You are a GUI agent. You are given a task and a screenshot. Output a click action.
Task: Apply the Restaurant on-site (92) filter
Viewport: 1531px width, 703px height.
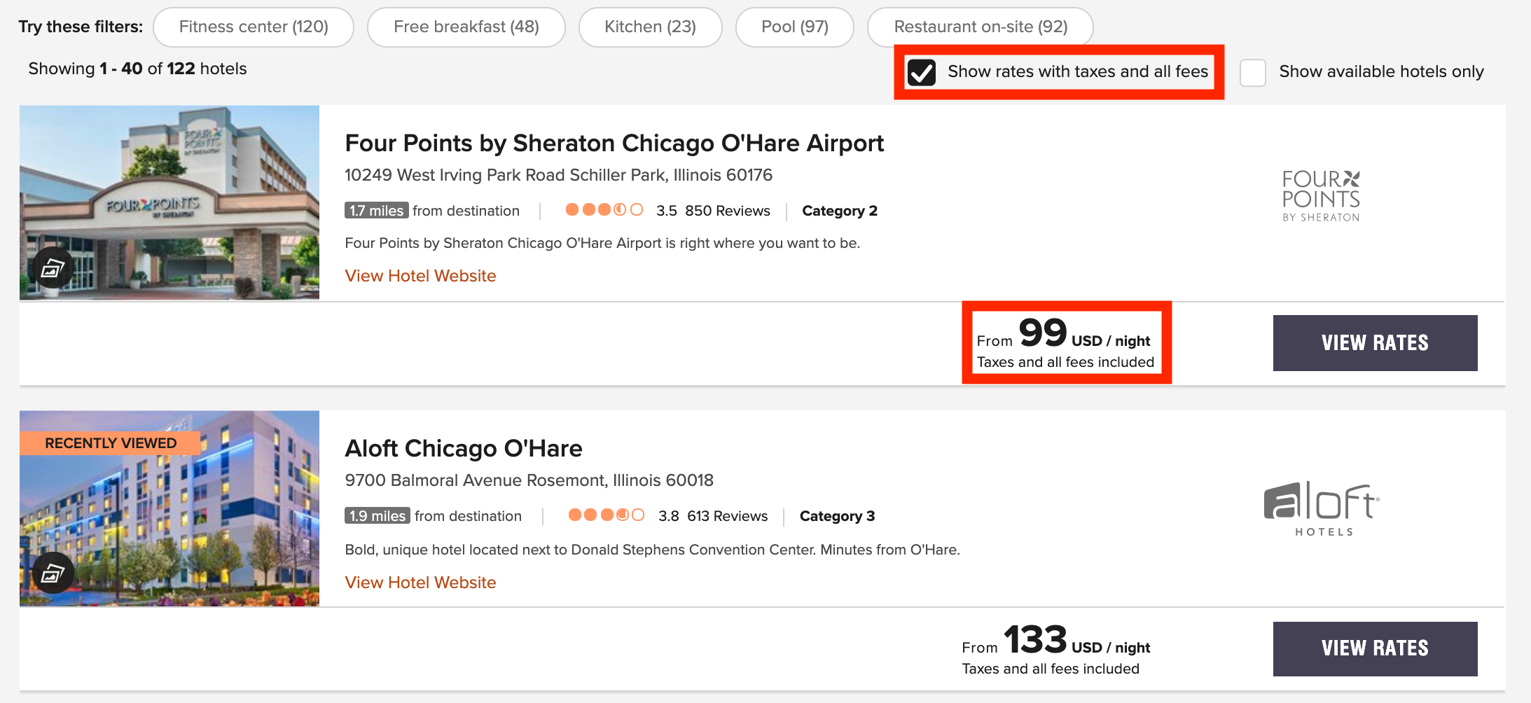coord(981,27)
